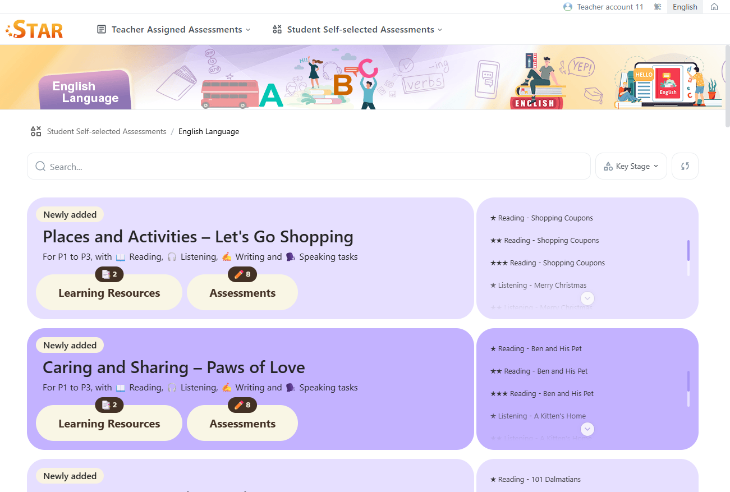Click the breadcrumb Student Self-selected Assessments icon
The image size is (730, 492).
pos(36,131)
